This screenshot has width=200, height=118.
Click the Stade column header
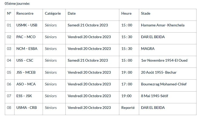[x=146, y=13]
